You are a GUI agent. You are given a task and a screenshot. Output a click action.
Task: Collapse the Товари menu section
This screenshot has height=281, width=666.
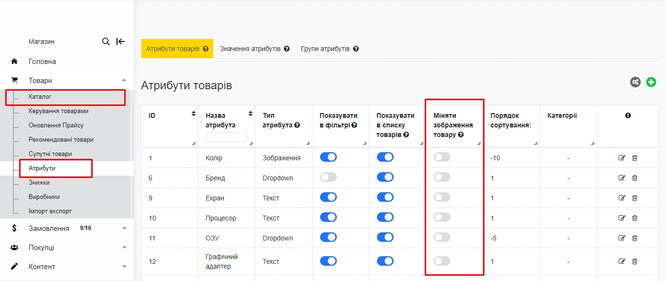(124, 81)
